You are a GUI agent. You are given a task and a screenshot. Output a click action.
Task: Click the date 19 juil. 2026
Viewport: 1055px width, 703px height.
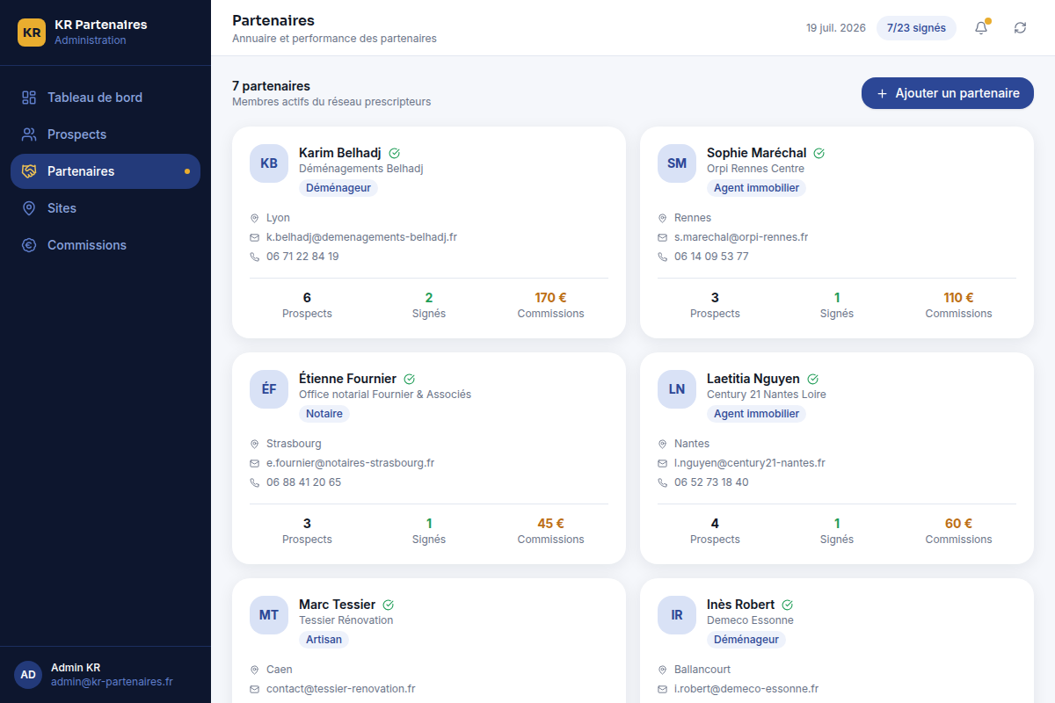[836, 28]
